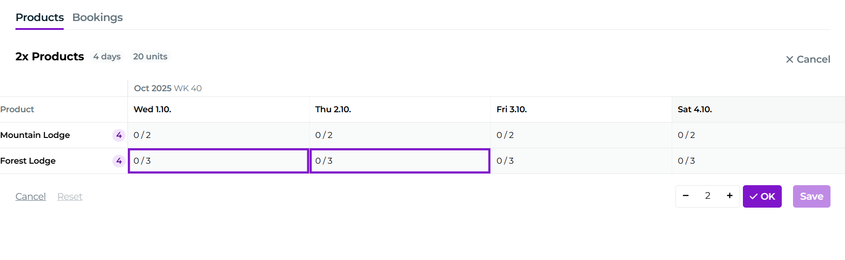Select Mountain Lodge cell for Wed 1.10.

pos(218,135)
